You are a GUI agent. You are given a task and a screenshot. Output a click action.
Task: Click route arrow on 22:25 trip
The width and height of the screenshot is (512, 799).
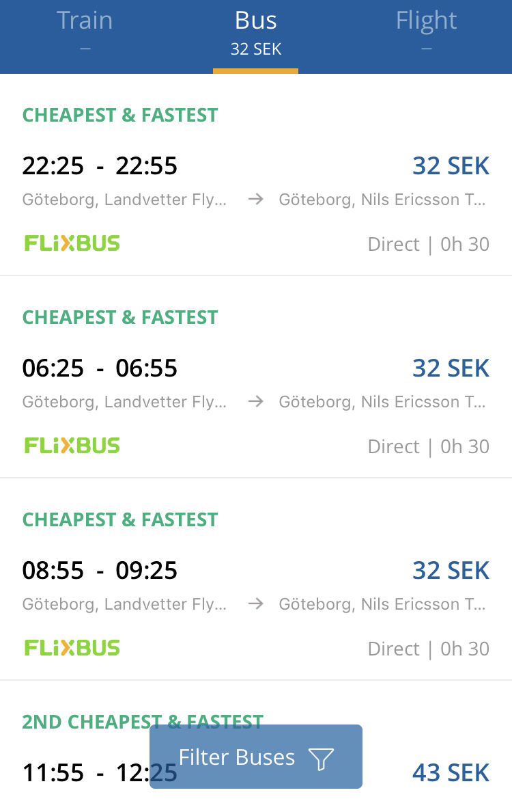[256, 200]
